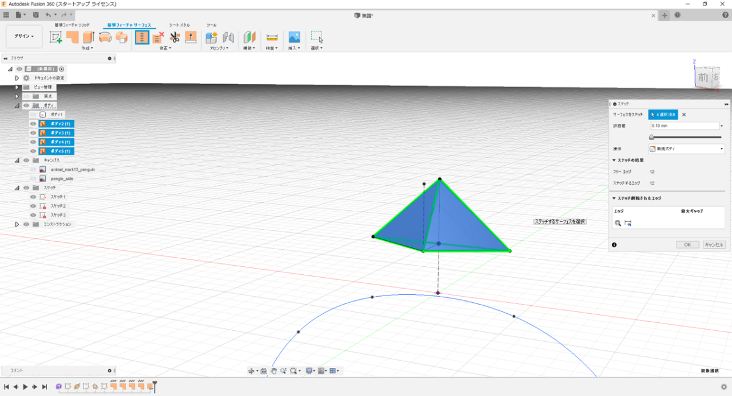This screenshot has width=732, height=396.
Task: Click the magnifier icon in edge list
Action: [x=618, y=224]
